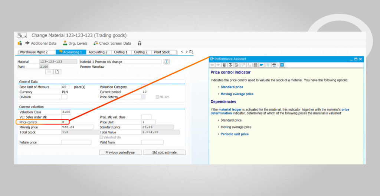Toggle the Valuated Un checkbox

click(x=102, y=137)
